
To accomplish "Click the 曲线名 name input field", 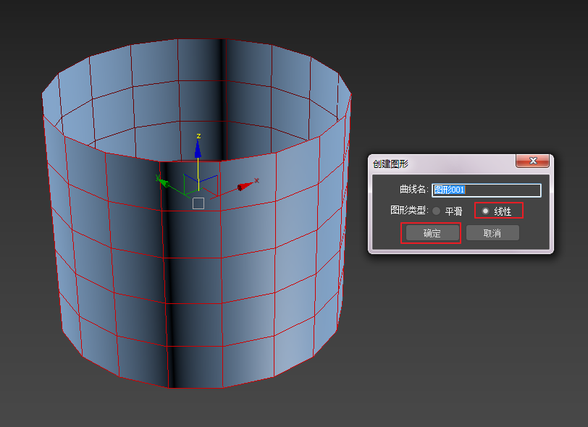I will pyautogui.click(x=486, y=190).
